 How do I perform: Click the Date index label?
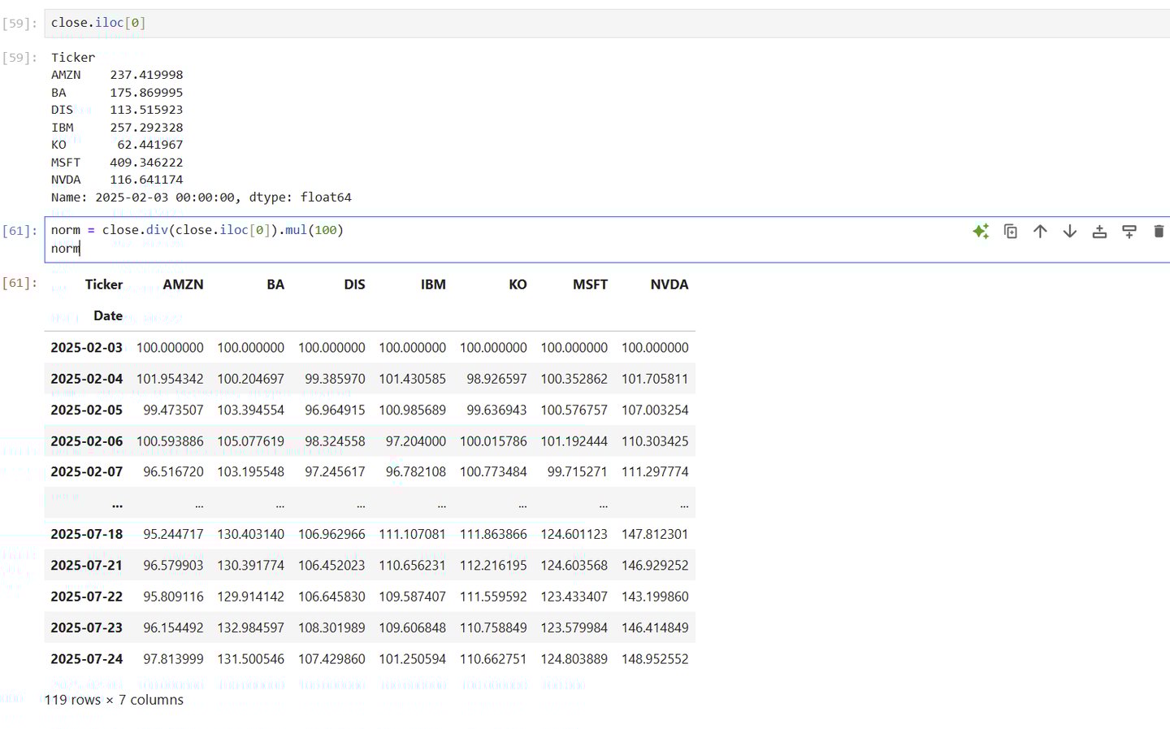108,316
